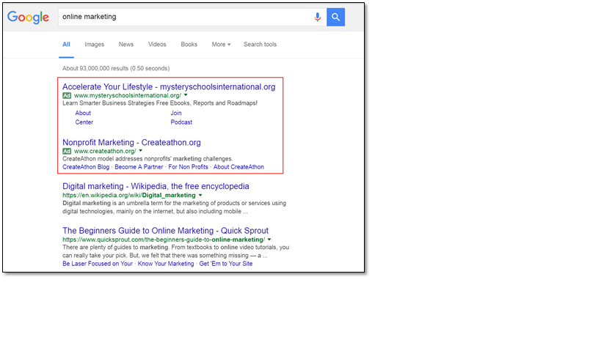Click the Google logo

tap(28, 17)
